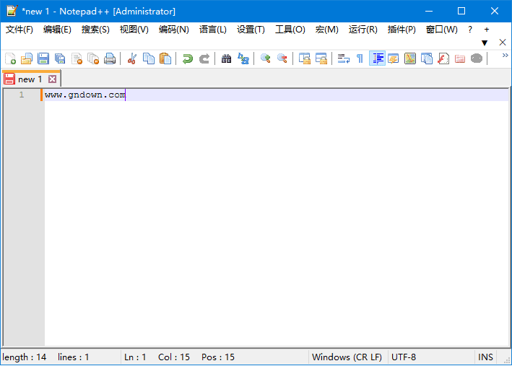Viewport: 512px width, 366px height.
Task: Toggle synchronize vertical scrolling icon
Action: tap(304, 58)
